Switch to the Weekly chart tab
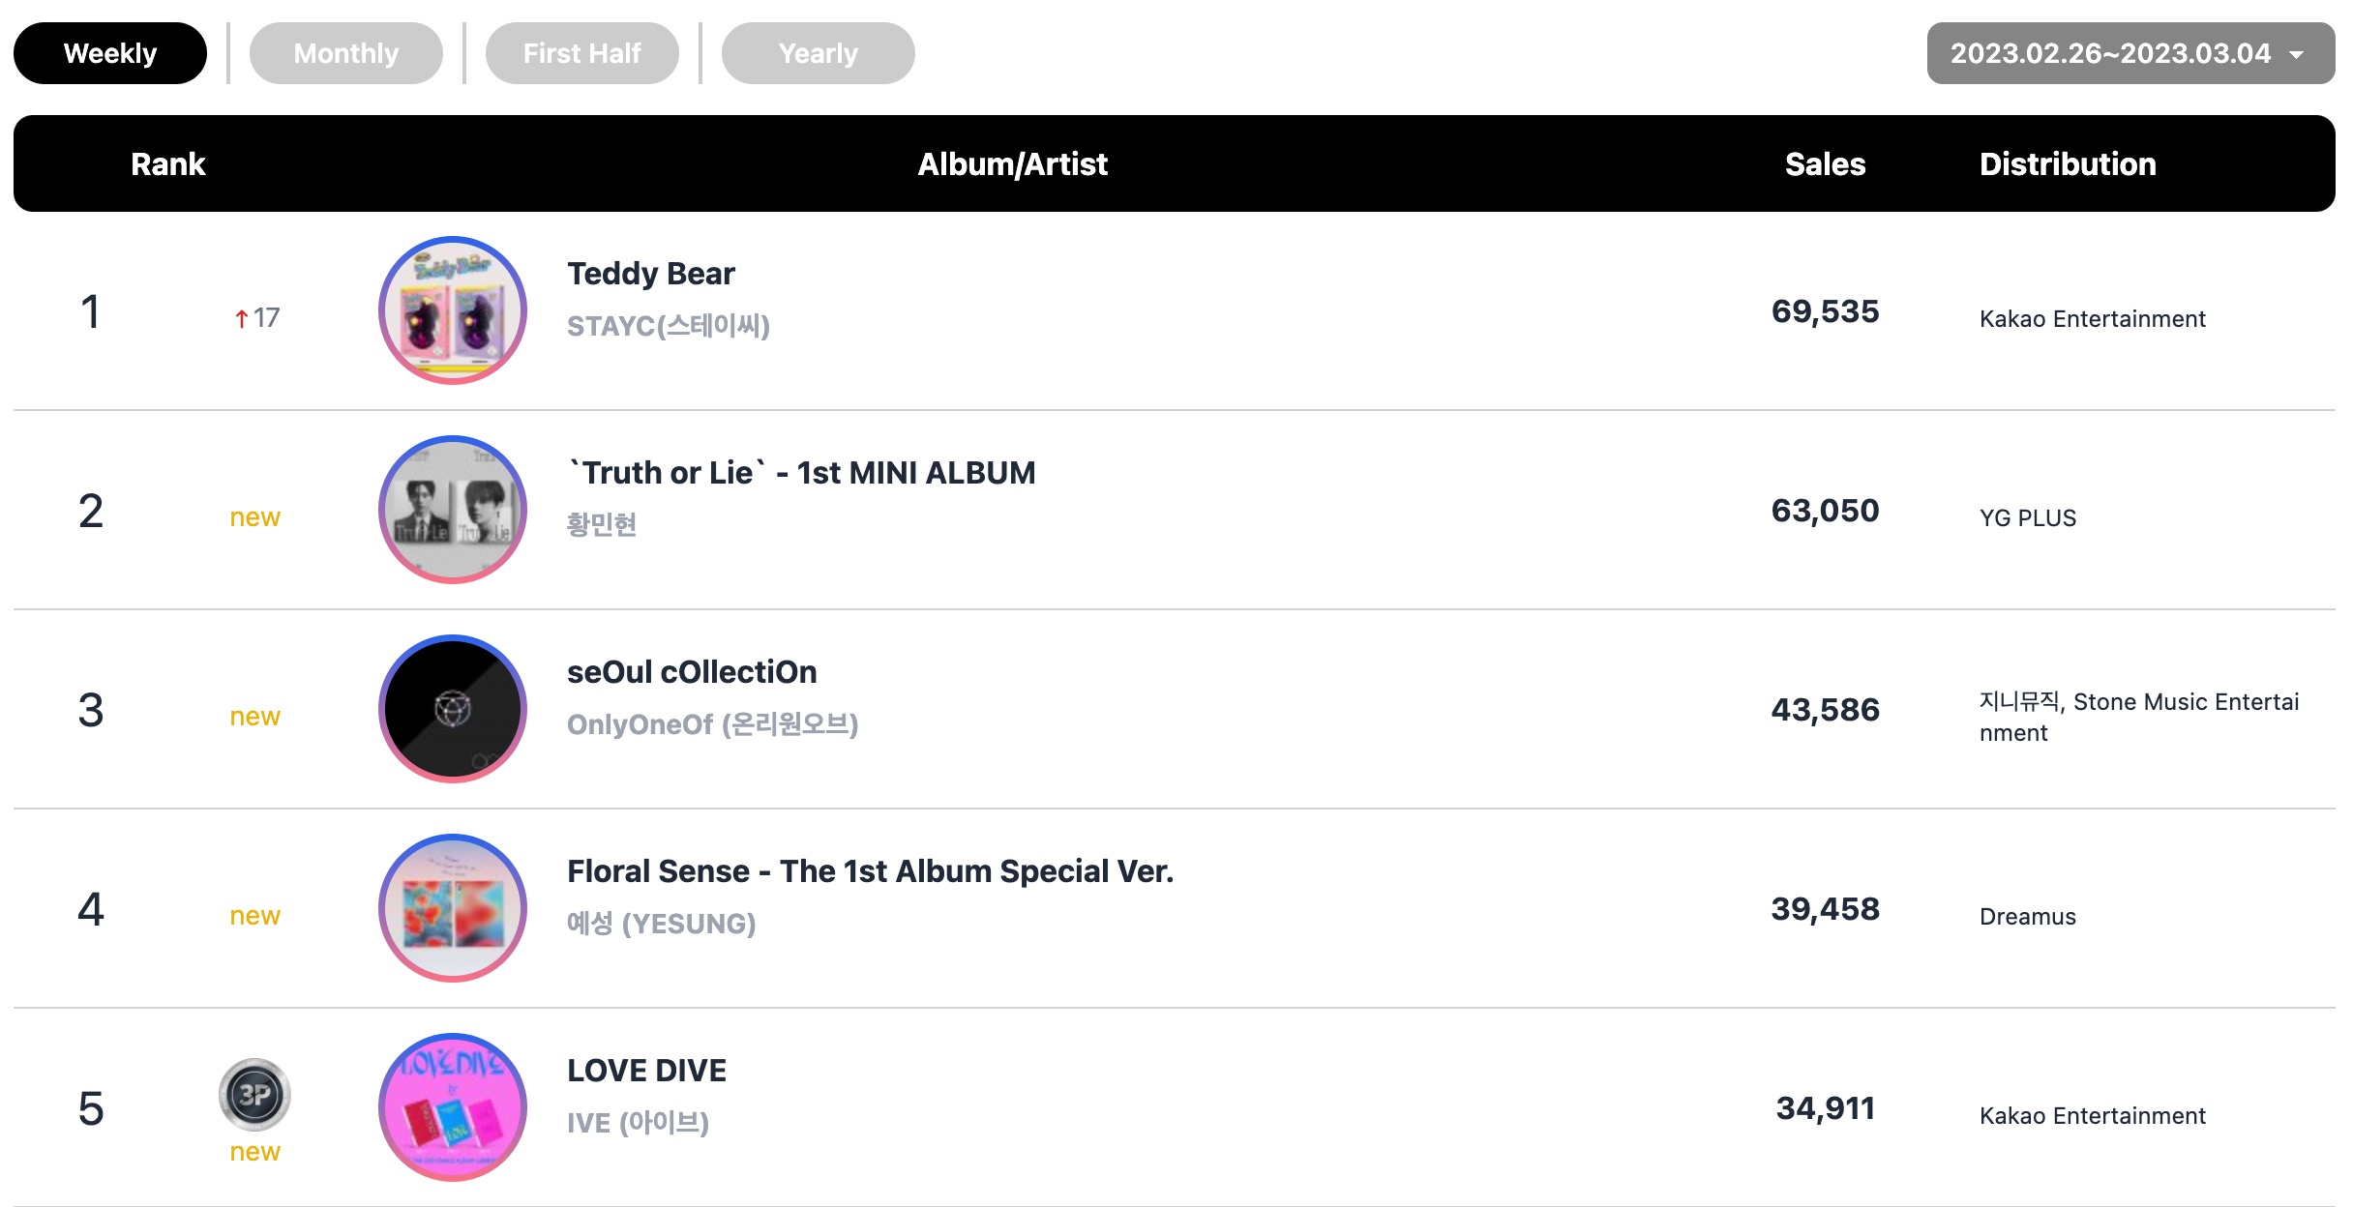 (110, 53)
